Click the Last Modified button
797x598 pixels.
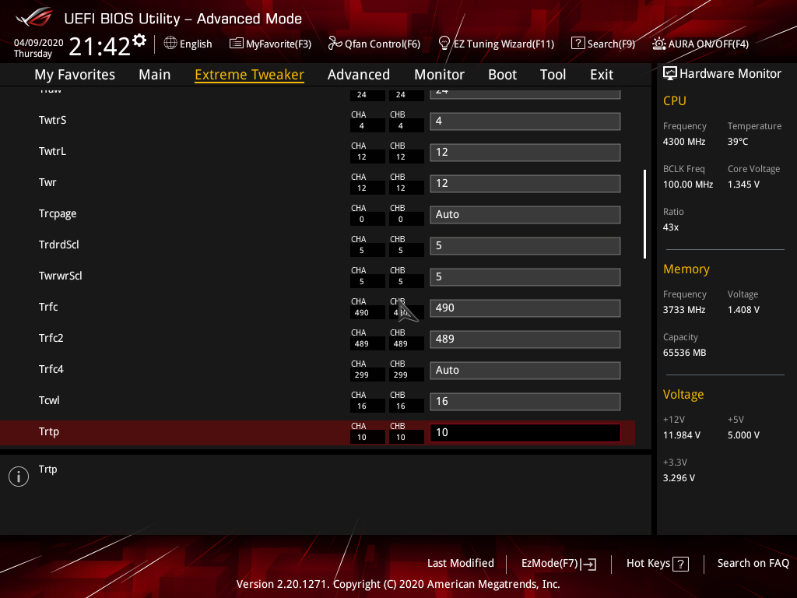(460, 563)
